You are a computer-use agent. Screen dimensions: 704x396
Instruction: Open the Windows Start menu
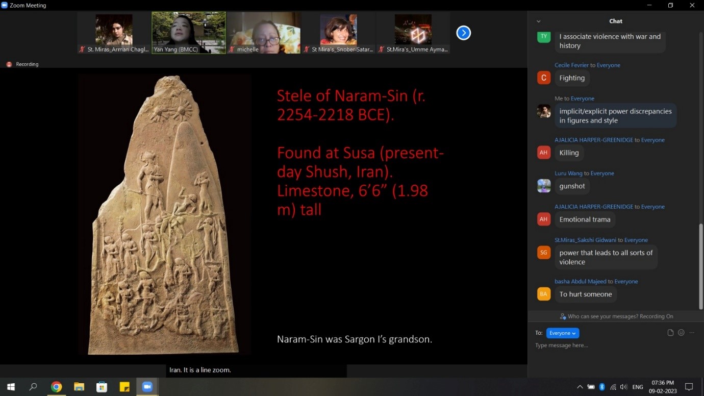pos(11,387)
